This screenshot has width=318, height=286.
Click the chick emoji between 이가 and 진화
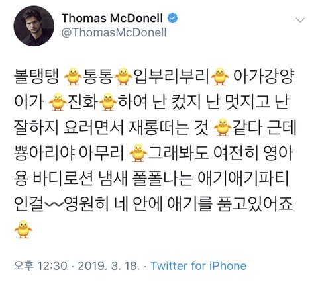58,102
